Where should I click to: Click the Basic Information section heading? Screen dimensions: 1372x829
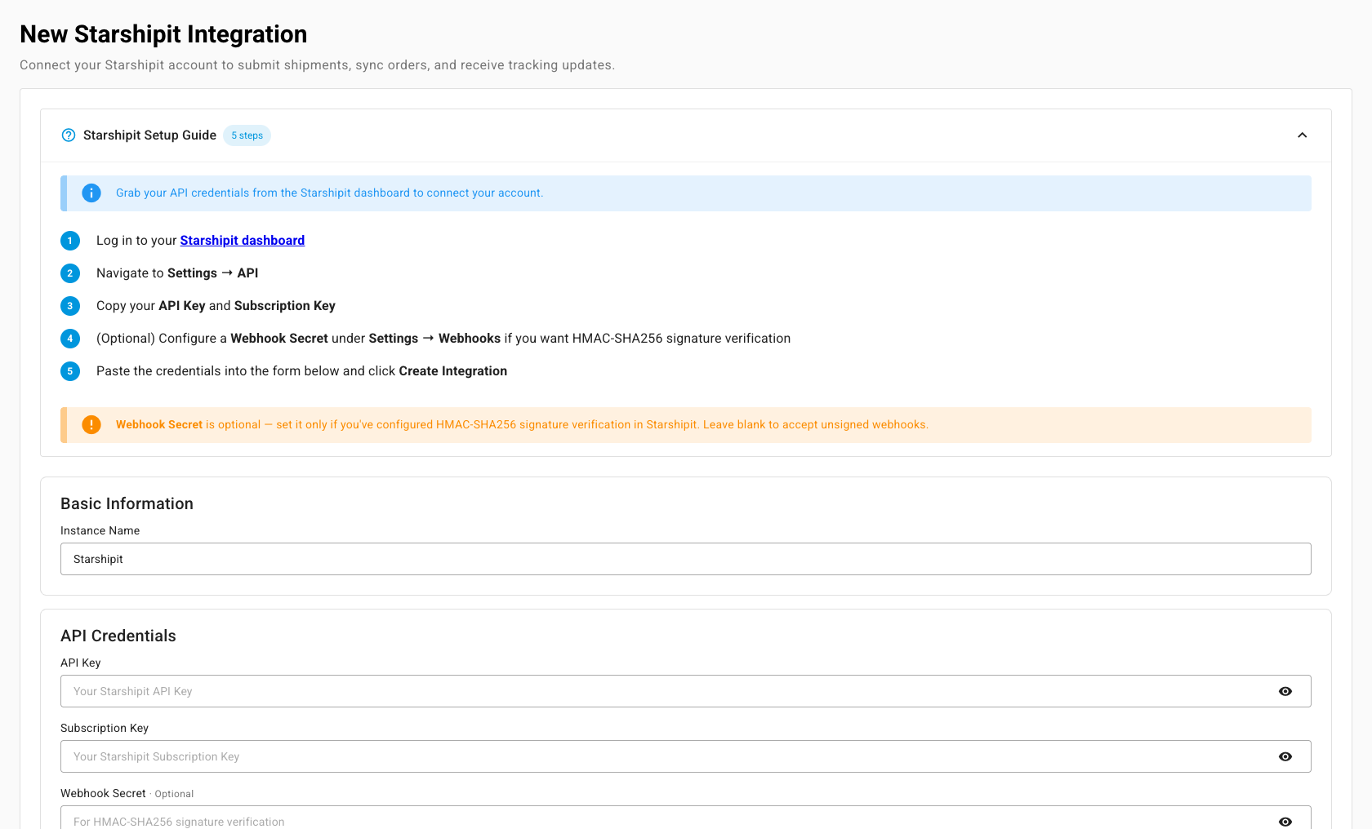[127, 503]
